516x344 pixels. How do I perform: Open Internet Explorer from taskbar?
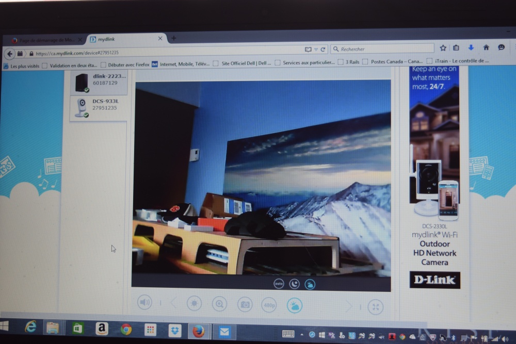30,326
